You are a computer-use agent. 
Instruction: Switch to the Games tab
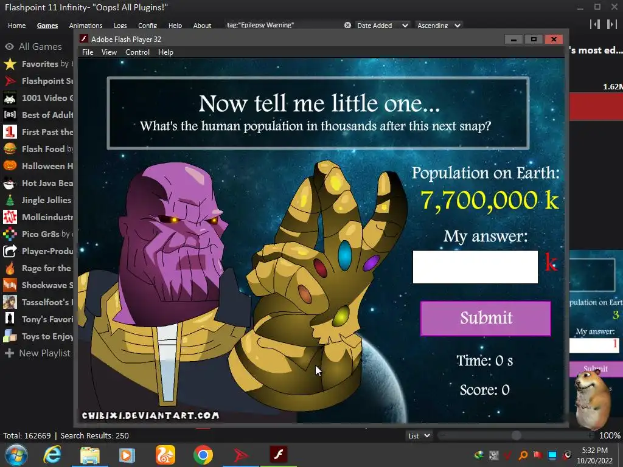click(x=47, y=26)
